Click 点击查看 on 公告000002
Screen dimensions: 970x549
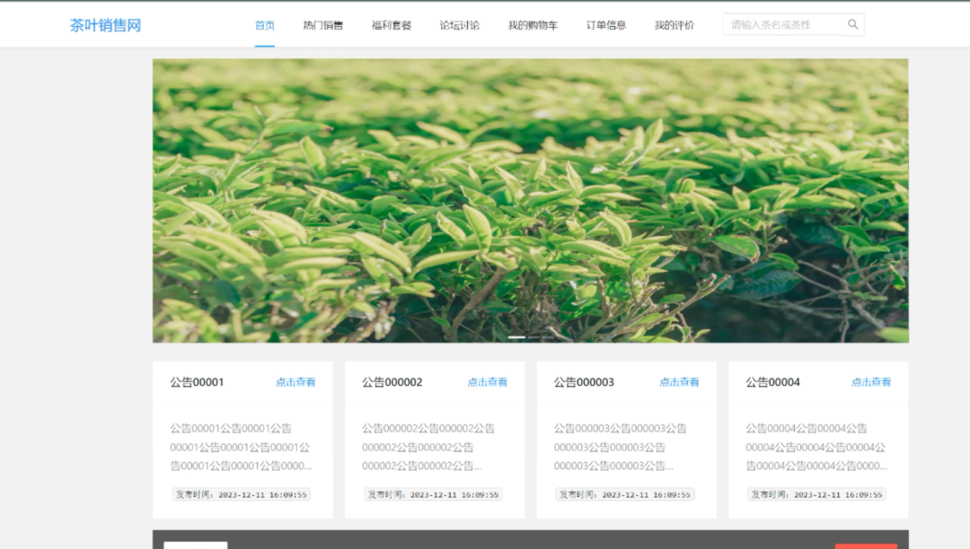(x=487, y=381)
